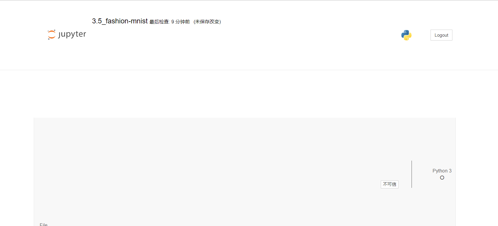498x226 pixels.
Task: Click the blank header area below the Jupyter logo
Action: coord(67,55)
